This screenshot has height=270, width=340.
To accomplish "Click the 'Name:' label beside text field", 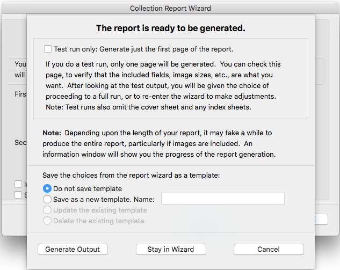I will [145, 199].
